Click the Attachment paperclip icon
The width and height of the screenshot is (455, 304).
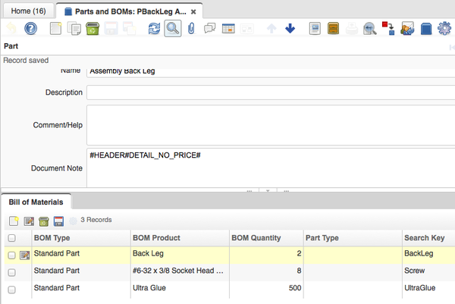pyautogui.click(x=192, y=29)
